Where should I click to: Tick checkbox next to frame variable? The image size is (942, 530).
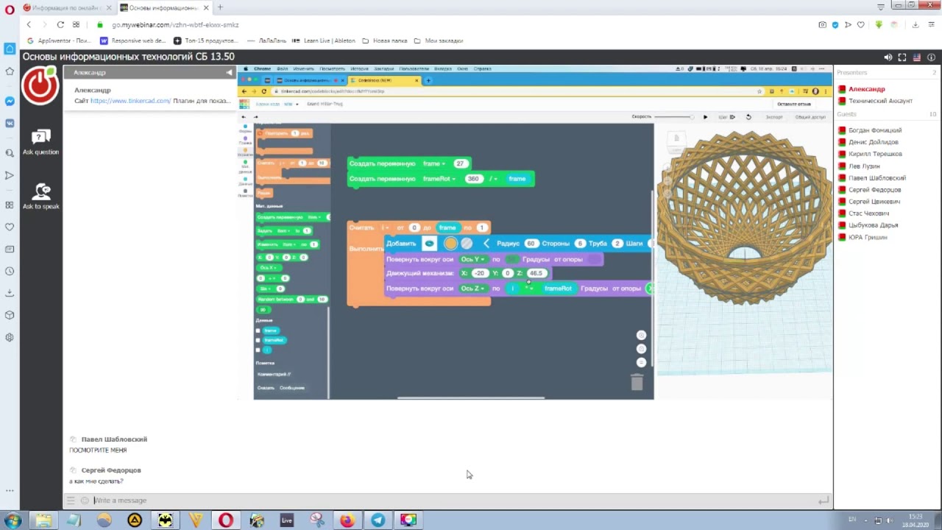point(258,331)
